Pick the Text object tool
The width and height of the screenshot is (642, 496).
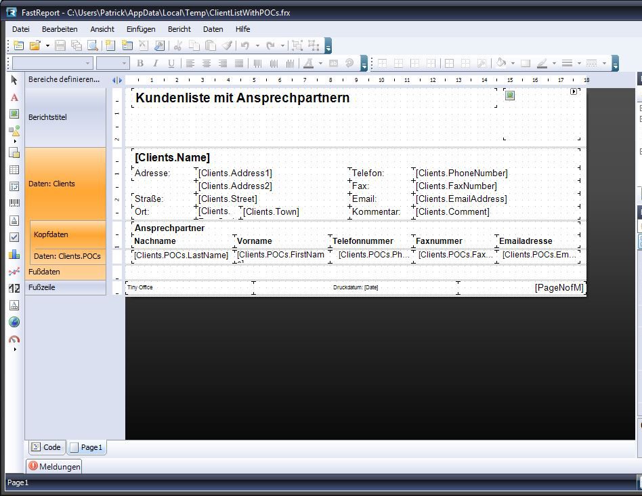[14, 98]
